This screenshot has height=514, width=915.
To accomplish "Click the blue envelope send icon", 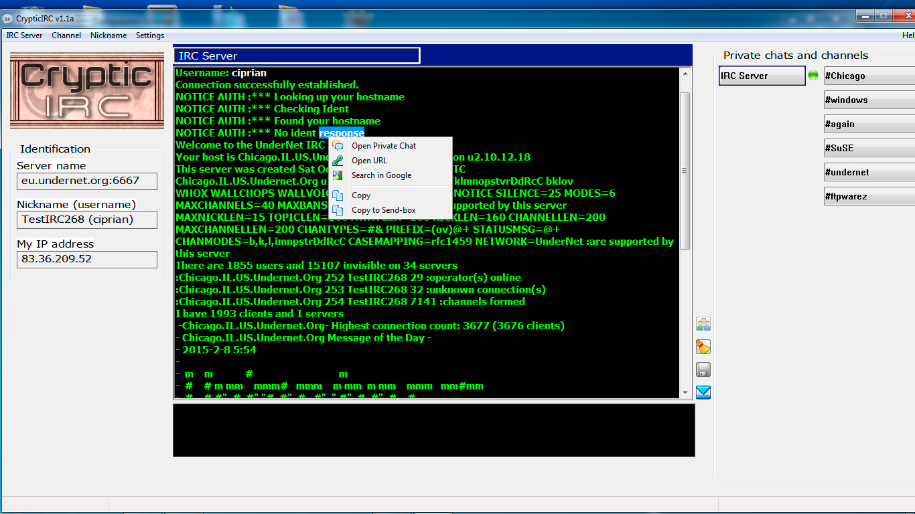I will (x=703, y=392).
